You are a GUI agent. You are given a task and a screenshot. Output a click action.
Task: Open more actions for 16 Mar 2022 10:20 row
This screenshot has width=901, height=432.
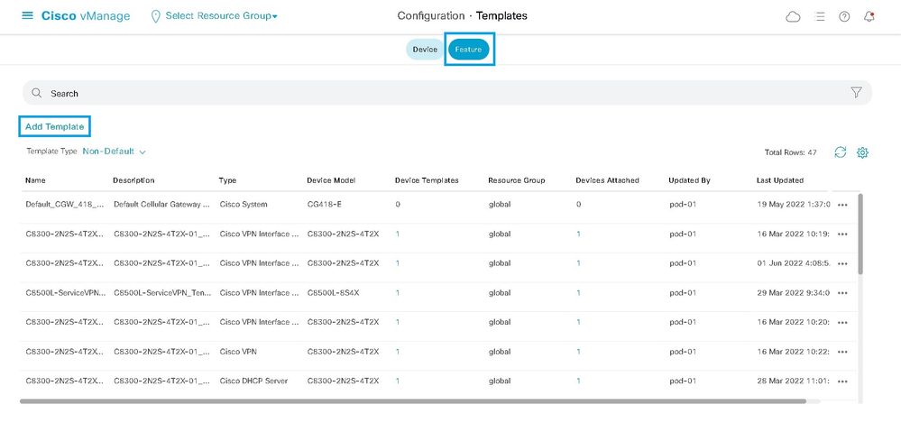842,322
